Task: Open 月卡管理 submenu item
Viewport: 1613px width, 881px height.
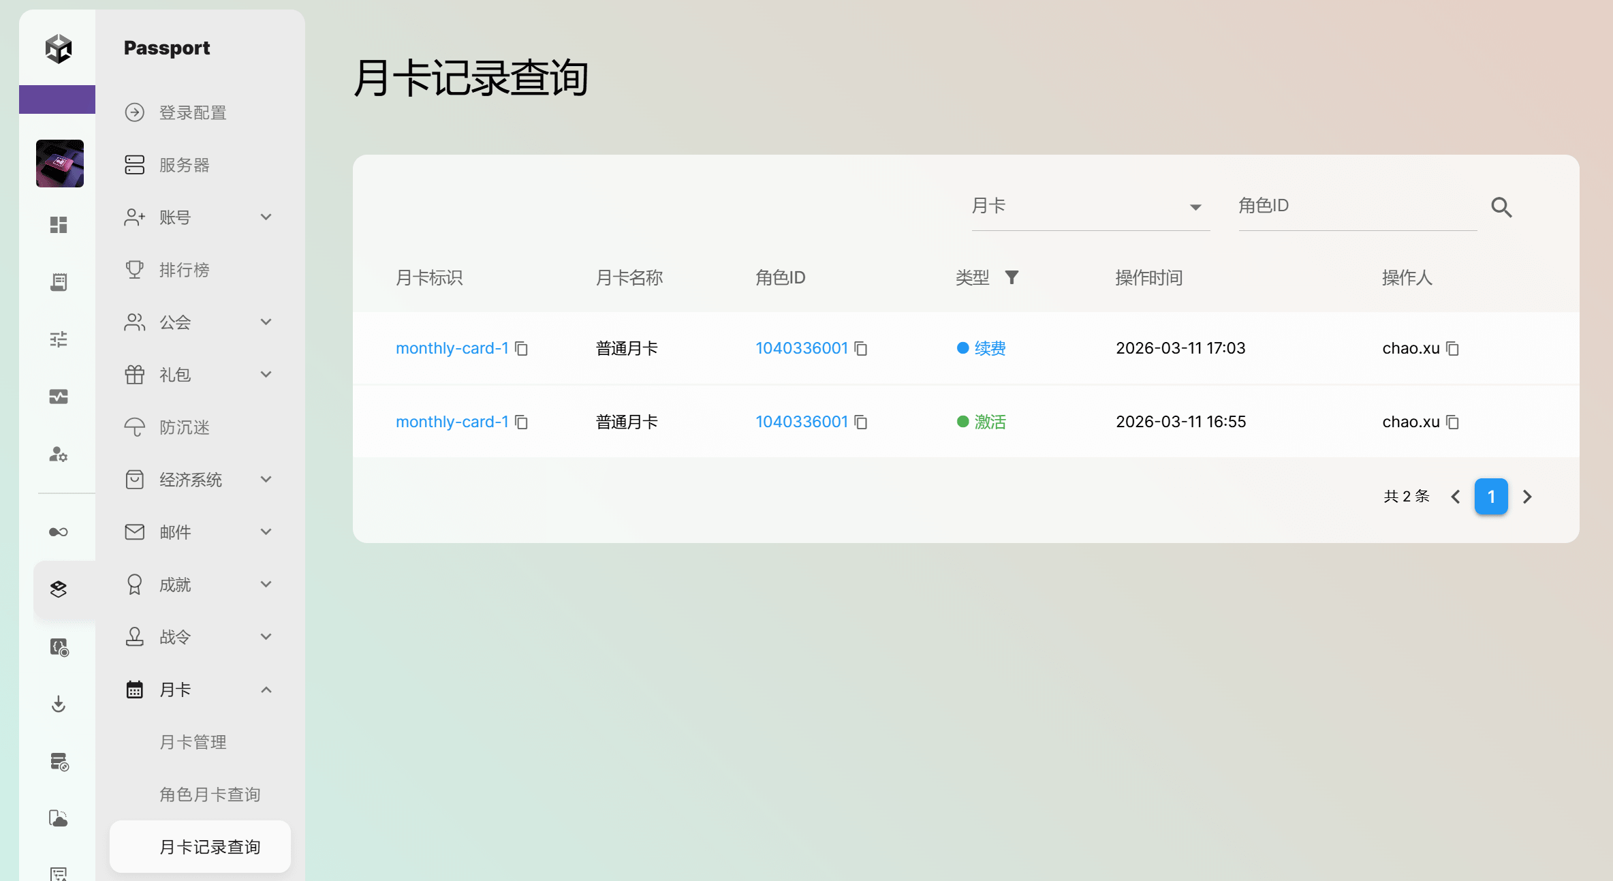Action: 193,742
